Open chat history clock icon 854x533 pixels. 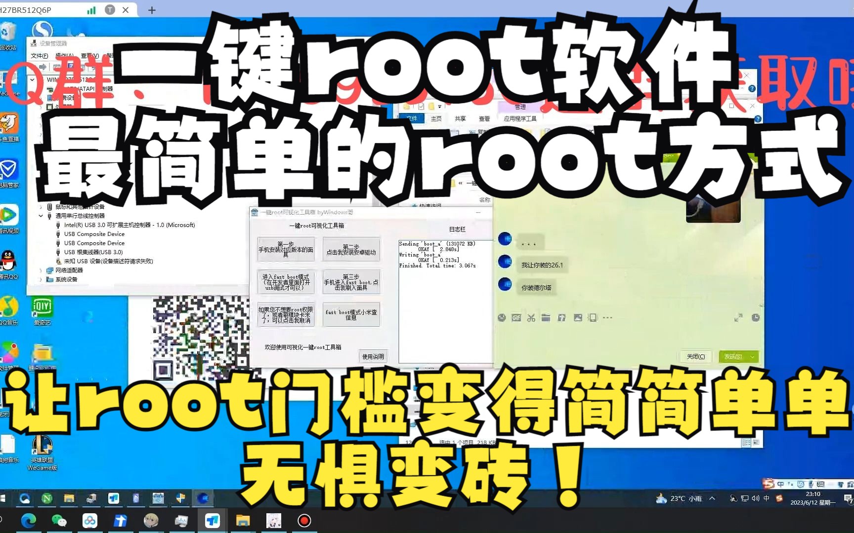(756, 318)
